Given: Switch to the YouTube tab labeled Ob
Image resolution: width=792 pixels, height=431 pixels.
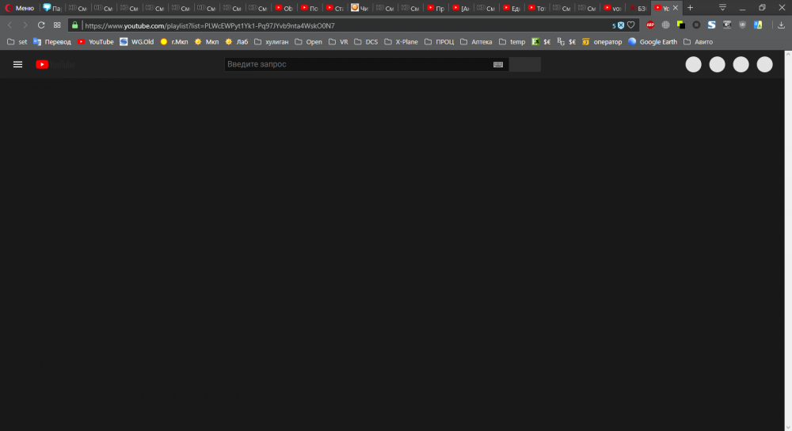Looking at the screenshot, I should coord(284,8).
